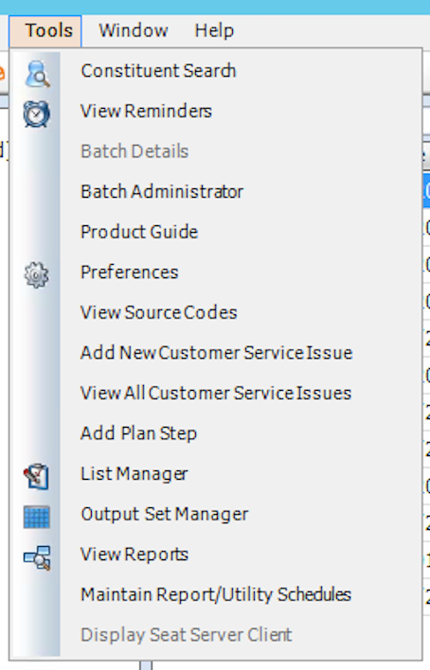Click the Constituent Search menu text
The width and height of the screenshot is (430, 670).
[158, 71]
